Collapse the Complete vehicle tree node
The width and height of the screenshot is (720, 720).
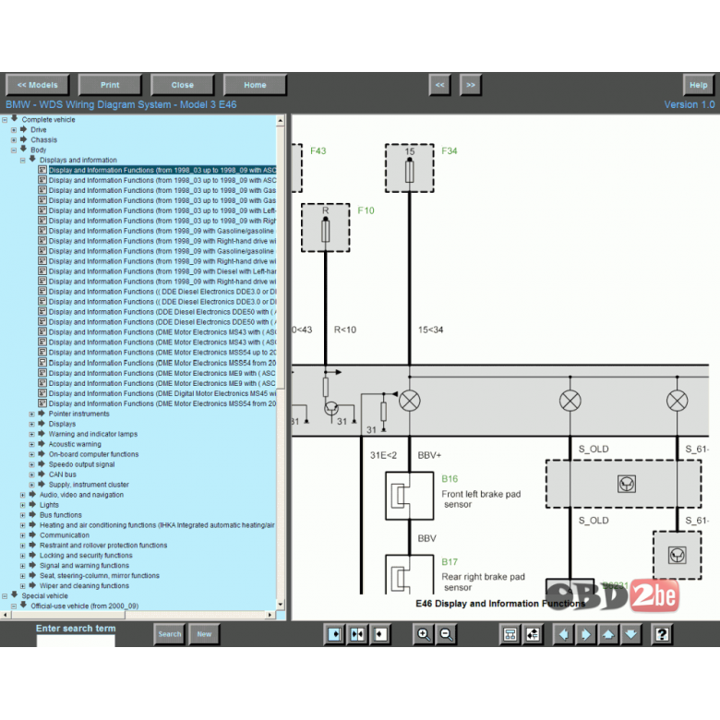(5, 120)
